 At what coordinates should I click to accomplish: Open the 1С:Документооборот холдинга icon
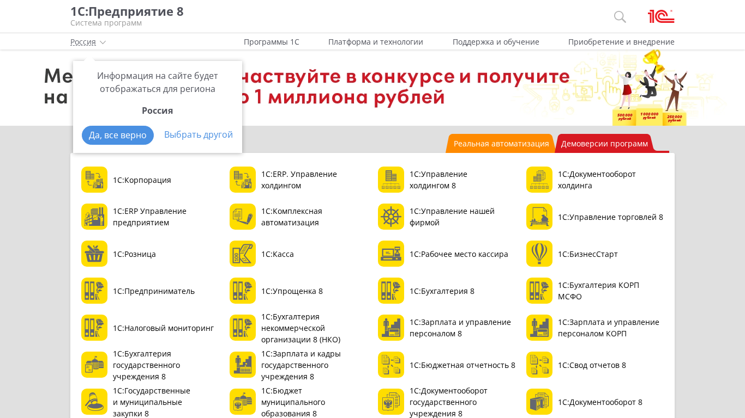click(539, 180)
